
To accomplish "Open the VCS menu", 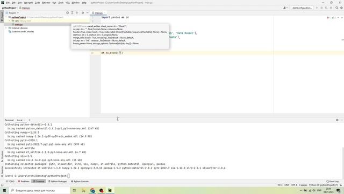I will click(68, 3).
